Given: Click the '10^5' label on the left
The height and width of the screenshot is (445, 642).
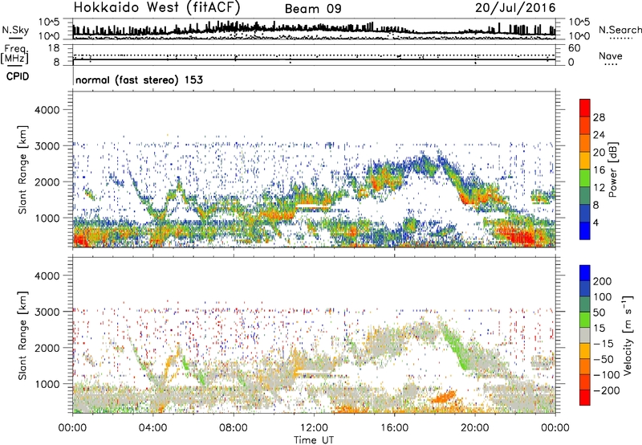Looking at the screenshot, I should (x=49, y=22).
